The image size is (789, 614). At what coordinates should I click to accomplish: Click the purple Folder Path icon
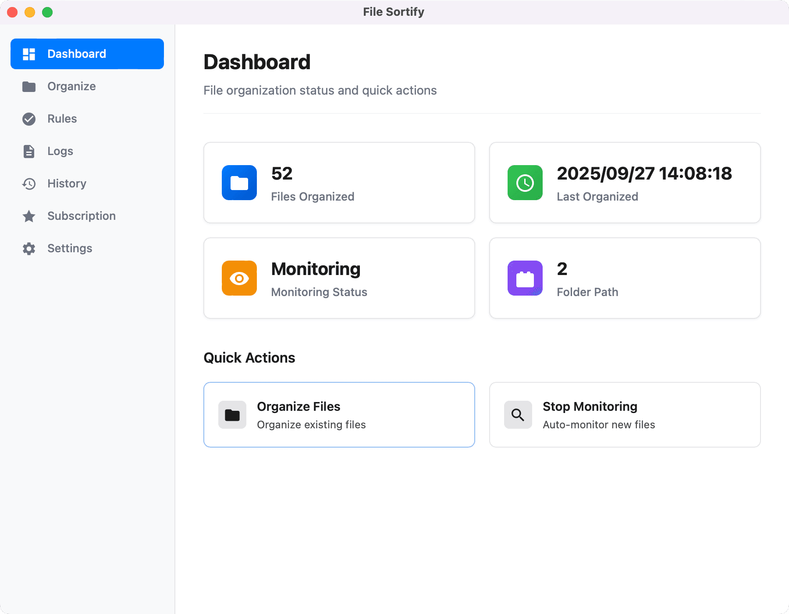coord(525,278)
